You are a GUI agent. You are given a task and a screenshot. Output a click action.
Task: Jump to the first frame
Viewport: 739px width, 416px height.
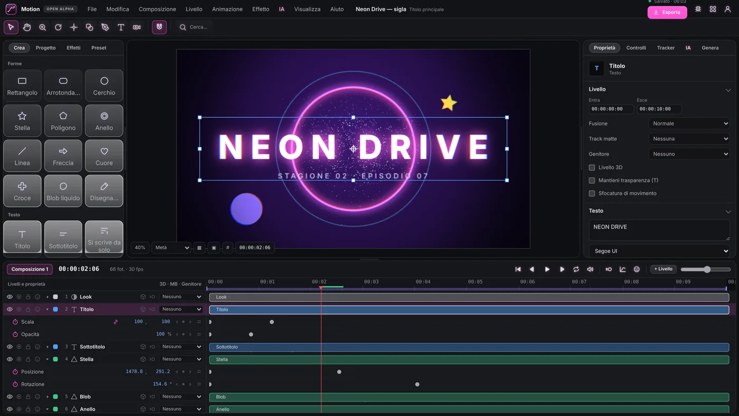(x=518, y=269)
